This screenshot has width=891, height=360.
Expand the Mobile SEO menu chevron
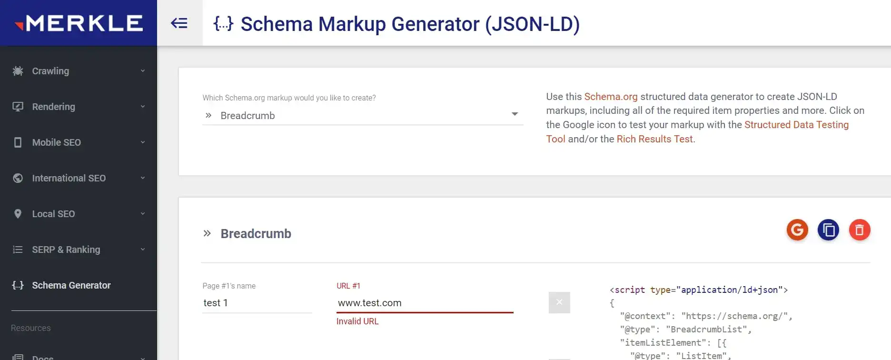pyautogui.click(x=143, y=142)
